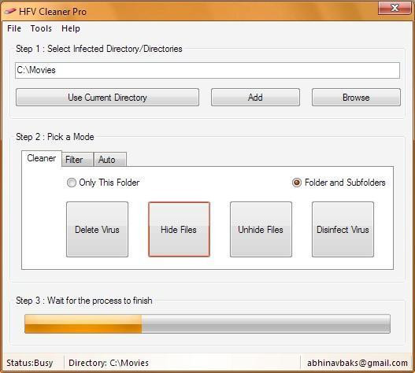
Task: Click the Step 3 wait for process label
Action: (x=84, y=301)
